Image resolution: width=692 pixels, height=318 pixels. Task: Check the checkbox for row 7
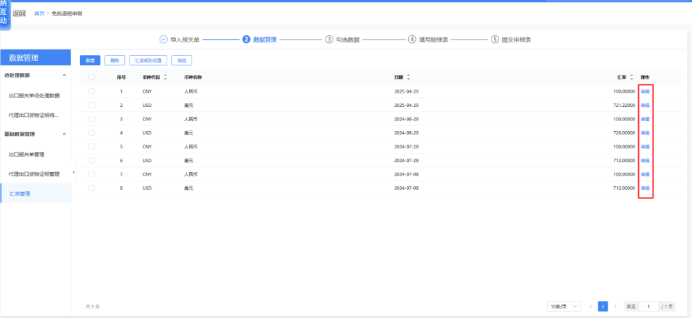click(x=92, y=174)
